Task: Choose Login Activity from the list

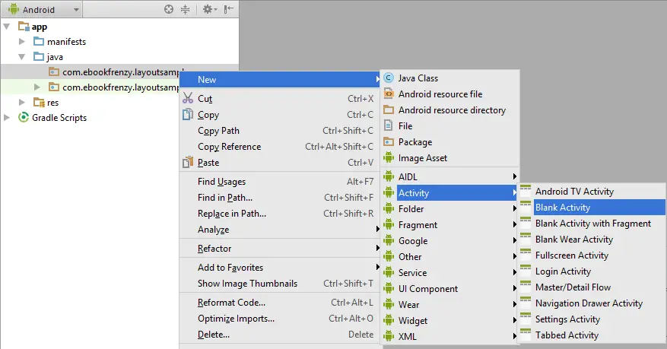Action: (x=563, y=271)
